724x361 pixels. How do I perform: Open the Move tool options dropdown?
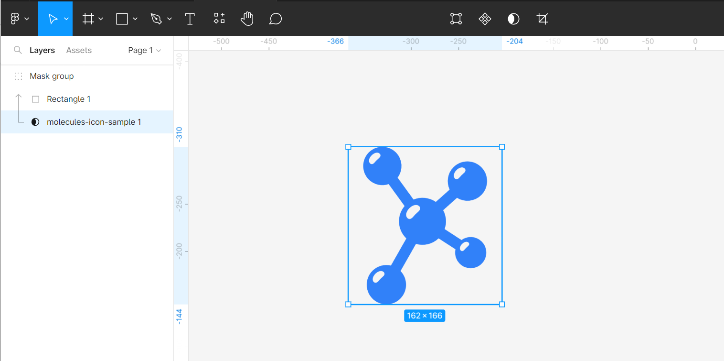[x=66, y=19]
